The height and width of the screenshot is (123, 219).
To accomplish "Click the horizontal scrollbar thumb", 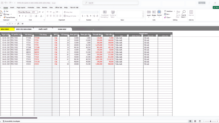I will [x=19, y=118].
